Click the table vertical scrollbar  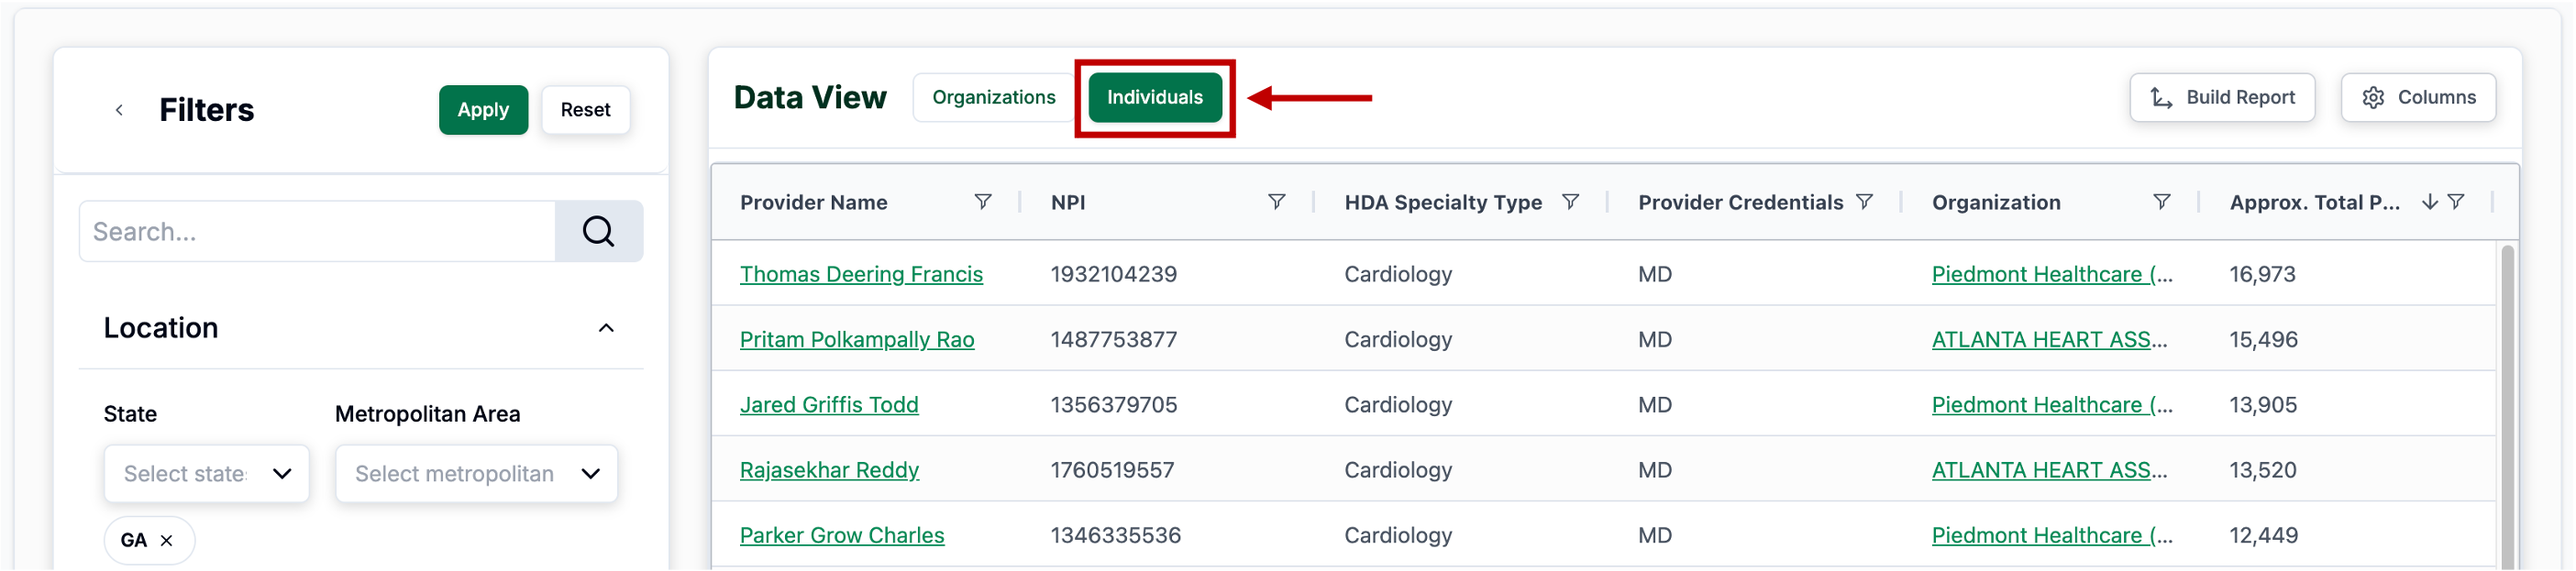[2507, 400]
